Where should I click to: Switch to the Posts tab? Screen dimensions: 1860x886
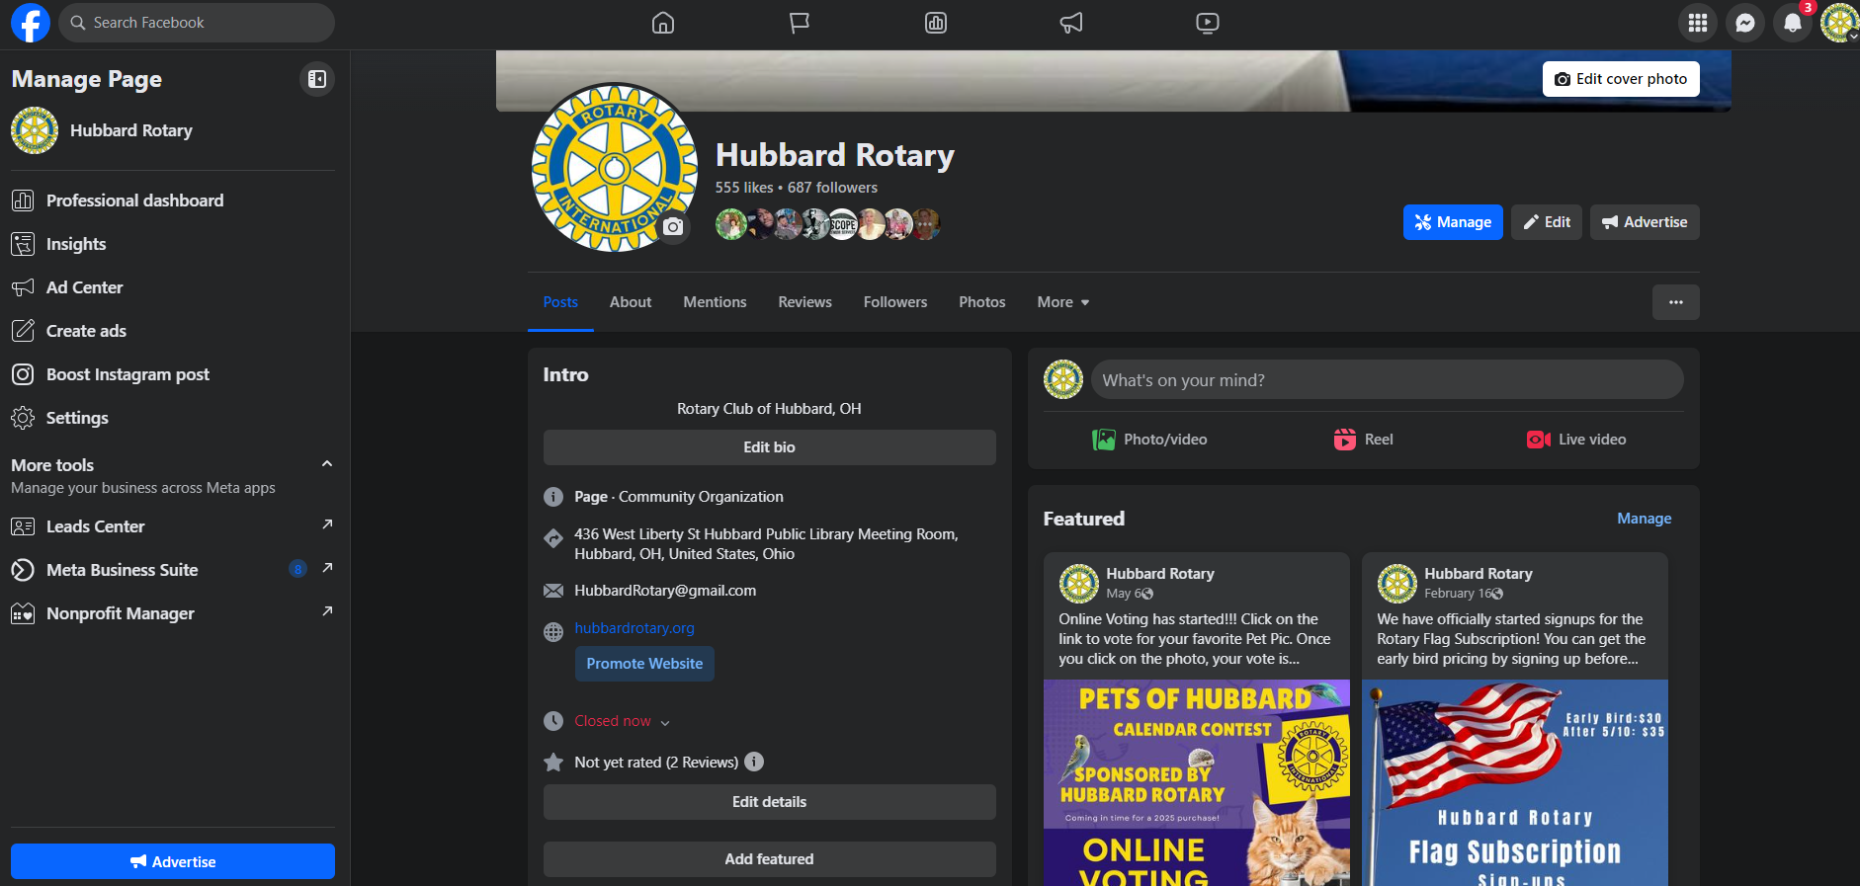pos(560,302)
